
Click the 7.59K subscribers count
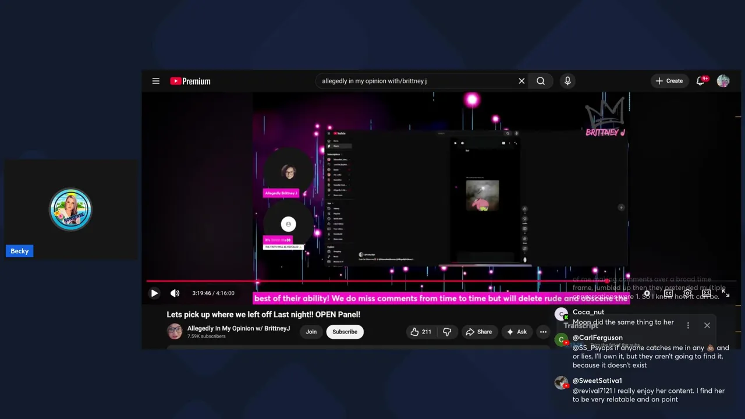point(206,336)
